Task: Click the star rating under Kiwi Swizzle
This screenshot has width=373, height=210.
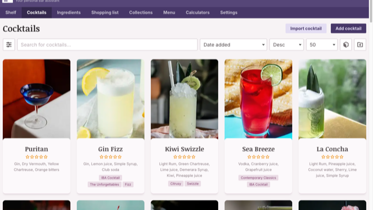Action: pos(185,157)
